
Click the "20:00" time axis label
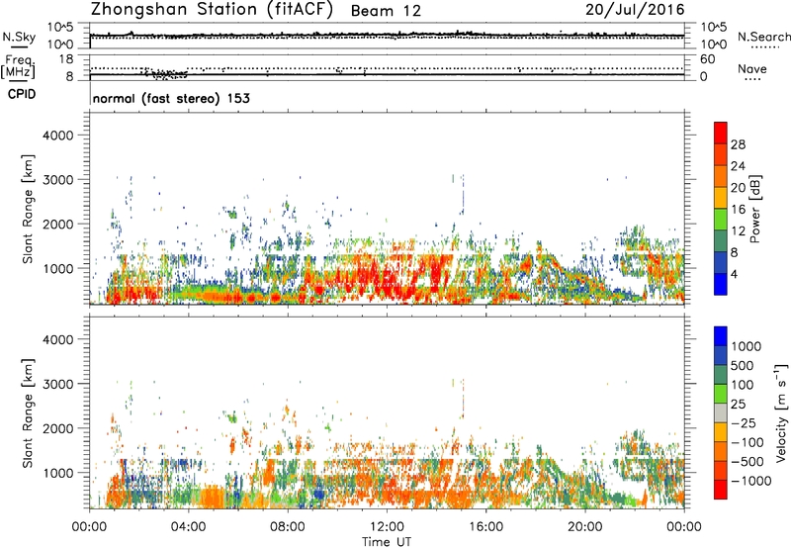pyautogui.click(x=585, y=527)
